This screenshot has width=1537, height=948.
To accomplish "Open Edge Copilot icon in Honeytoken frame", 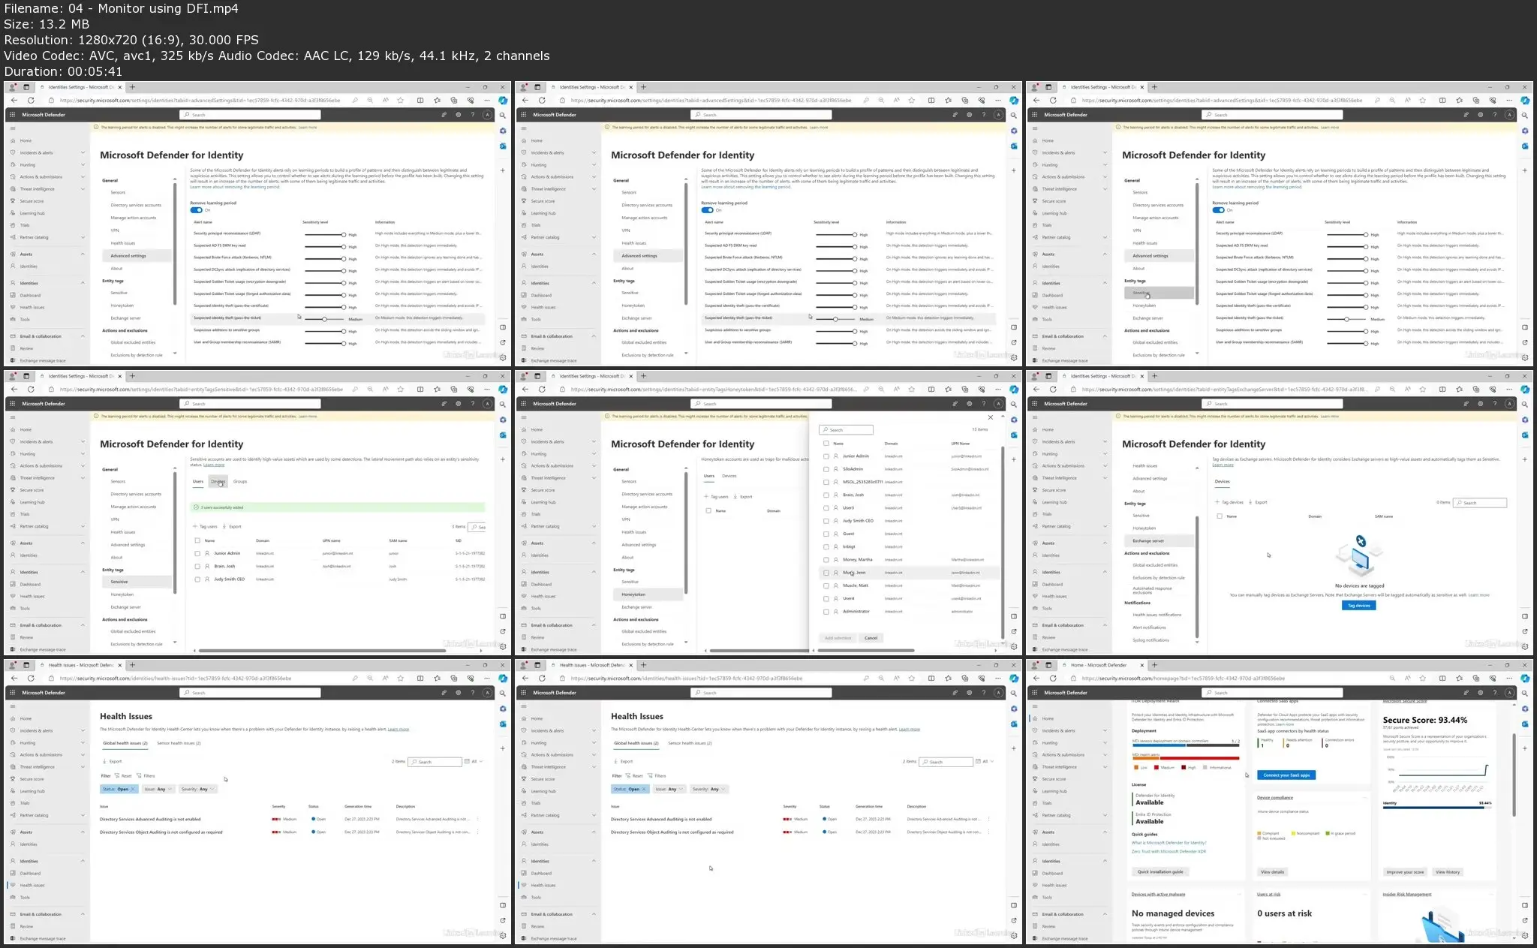I will click(1014, 390).
